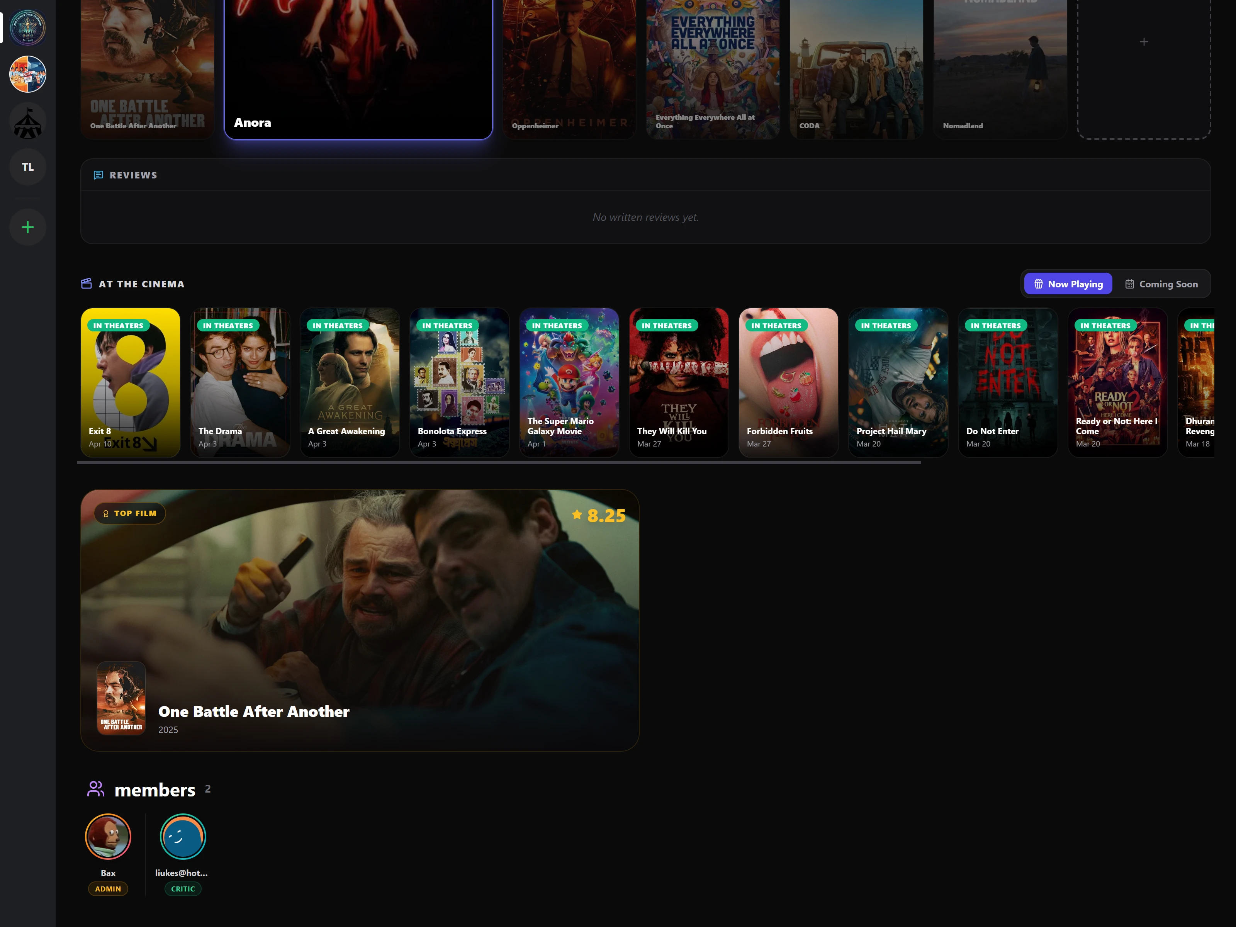The image size is (1236, 927).
Task: Open the TL club in sidebar
Action: click(27, 167)
